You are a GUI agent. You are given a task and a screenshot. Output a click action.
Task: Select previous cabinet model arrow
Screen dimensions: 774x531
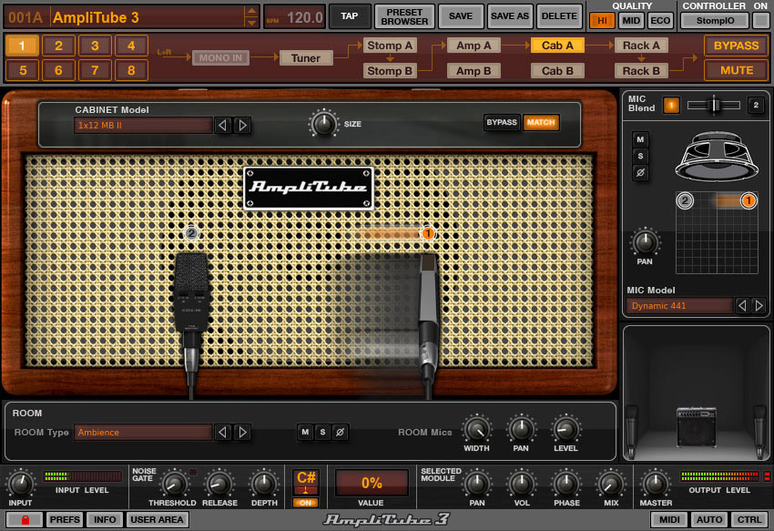(x=222, y=126)
